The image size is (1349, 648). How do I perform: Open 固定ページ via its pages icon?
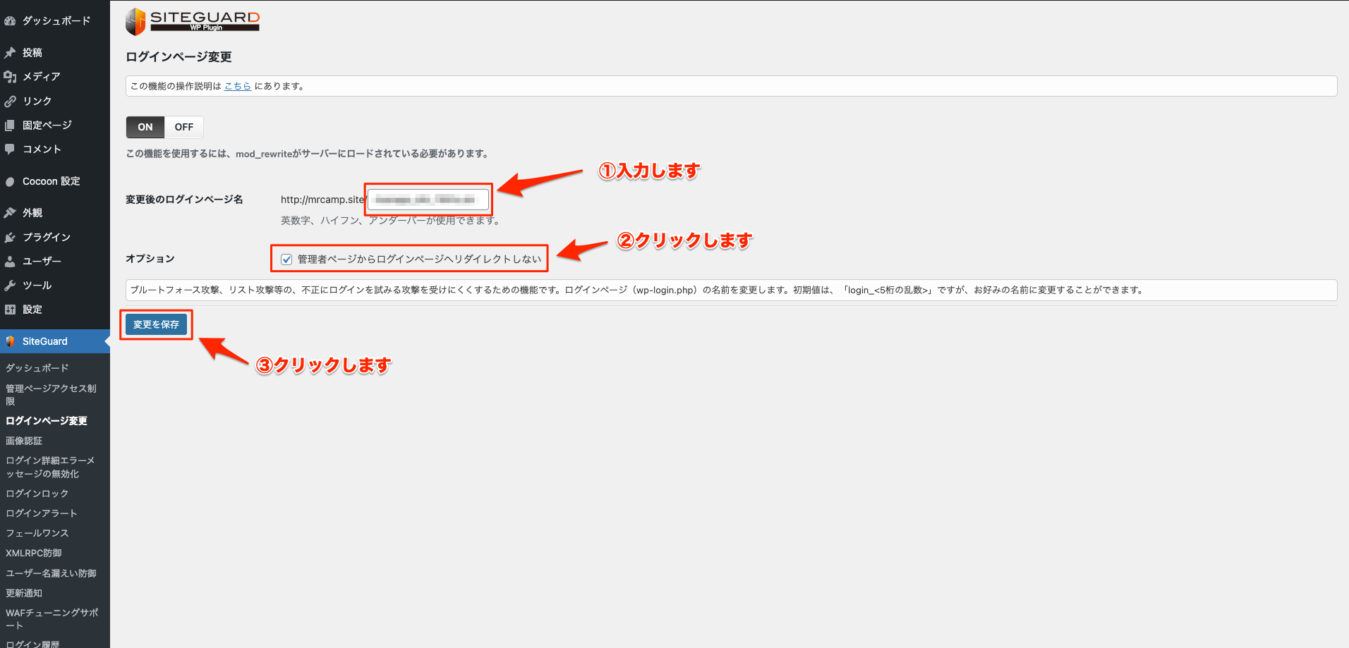point(10,125)
